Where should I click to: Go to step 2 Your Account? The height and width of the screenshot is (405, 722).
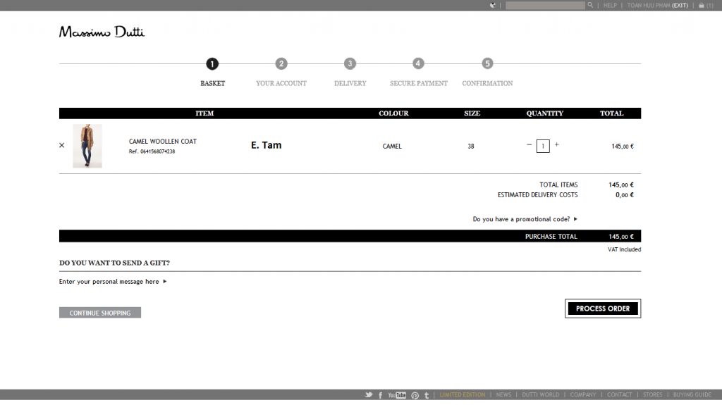pyautogui.click(x=281, y=64)
